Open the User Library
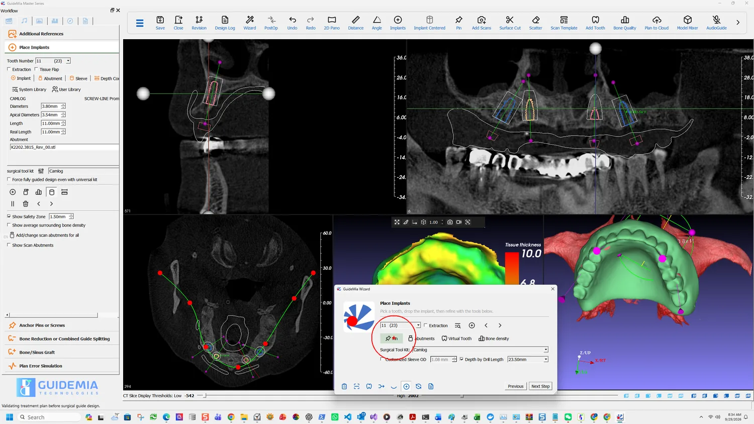 coord(66,89)
